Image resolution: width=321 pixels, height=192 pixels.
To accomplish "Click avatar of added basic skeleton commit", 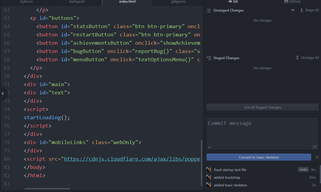I will [209, 185].
